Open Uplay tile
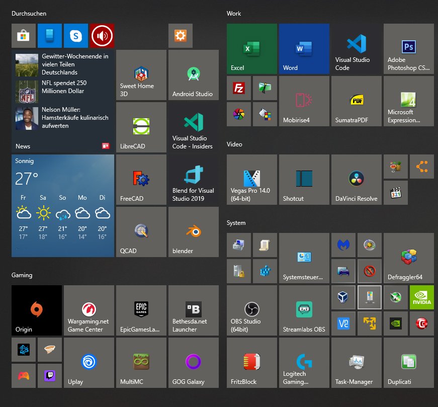This screenshot has height=407, width=438. coord(89,363)
